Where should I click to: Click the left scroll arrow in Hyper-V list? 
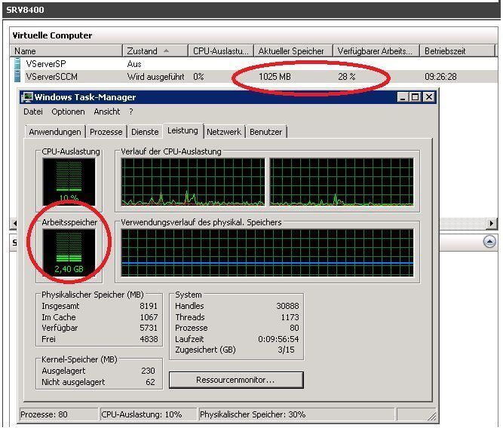pyautogui.click(x=14, y=223)
